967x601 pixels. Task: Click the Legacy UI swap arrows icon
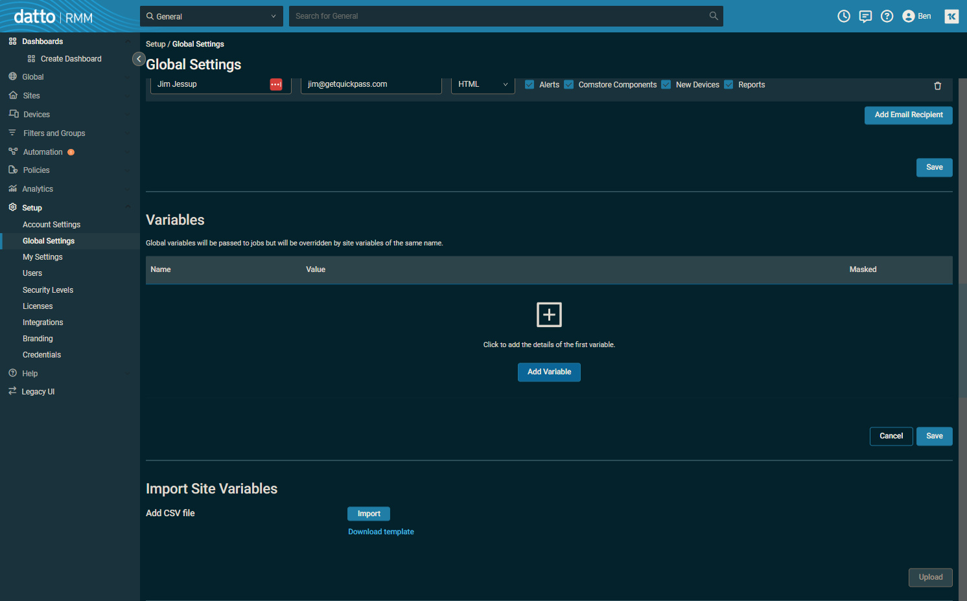tap(12, 391)
